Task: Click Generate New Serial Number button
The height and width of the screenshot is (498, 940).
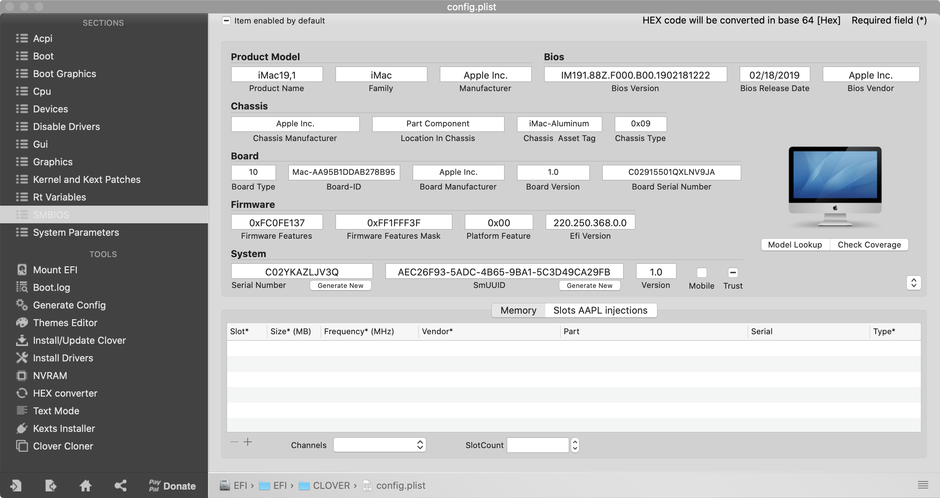Action: pos(341,285)
